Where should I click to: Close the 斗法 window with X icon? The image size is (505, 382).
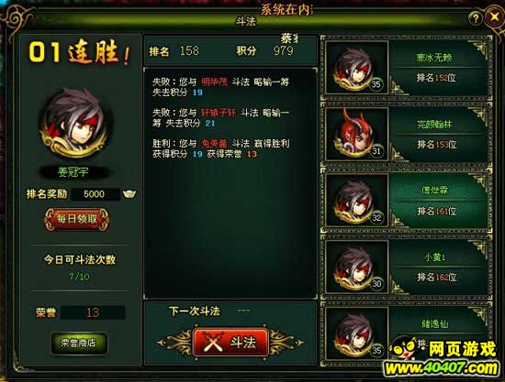click(494, 17)
